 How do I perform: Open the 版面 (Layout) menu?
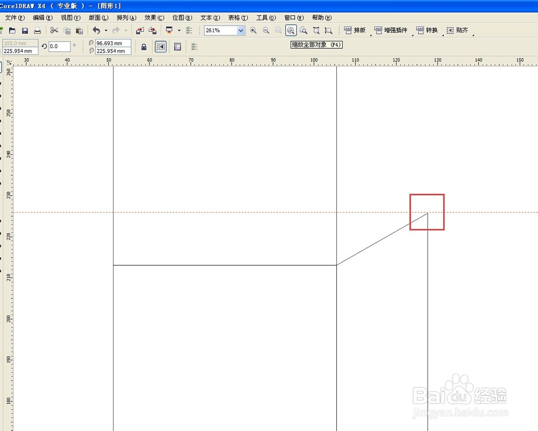point(98,18)
